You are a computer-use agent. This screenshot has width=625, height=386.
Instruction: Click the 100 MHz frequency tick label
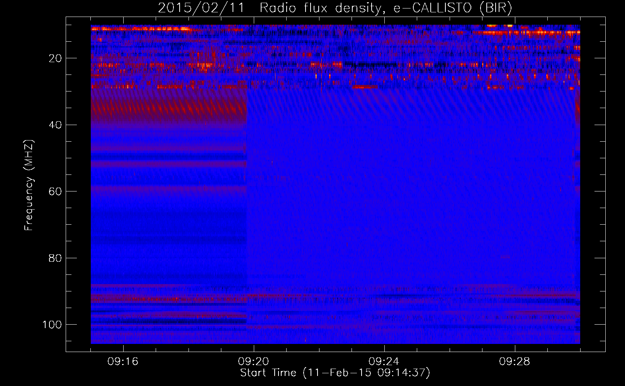52,325
